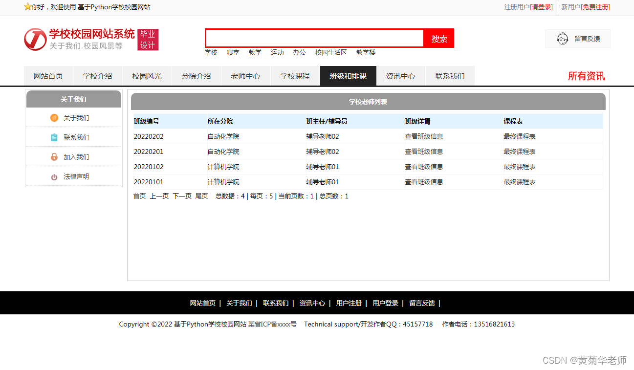Click the lock icon beside 加入我们
The height and width of the screenshot is (370, 634).
point(53,156)
